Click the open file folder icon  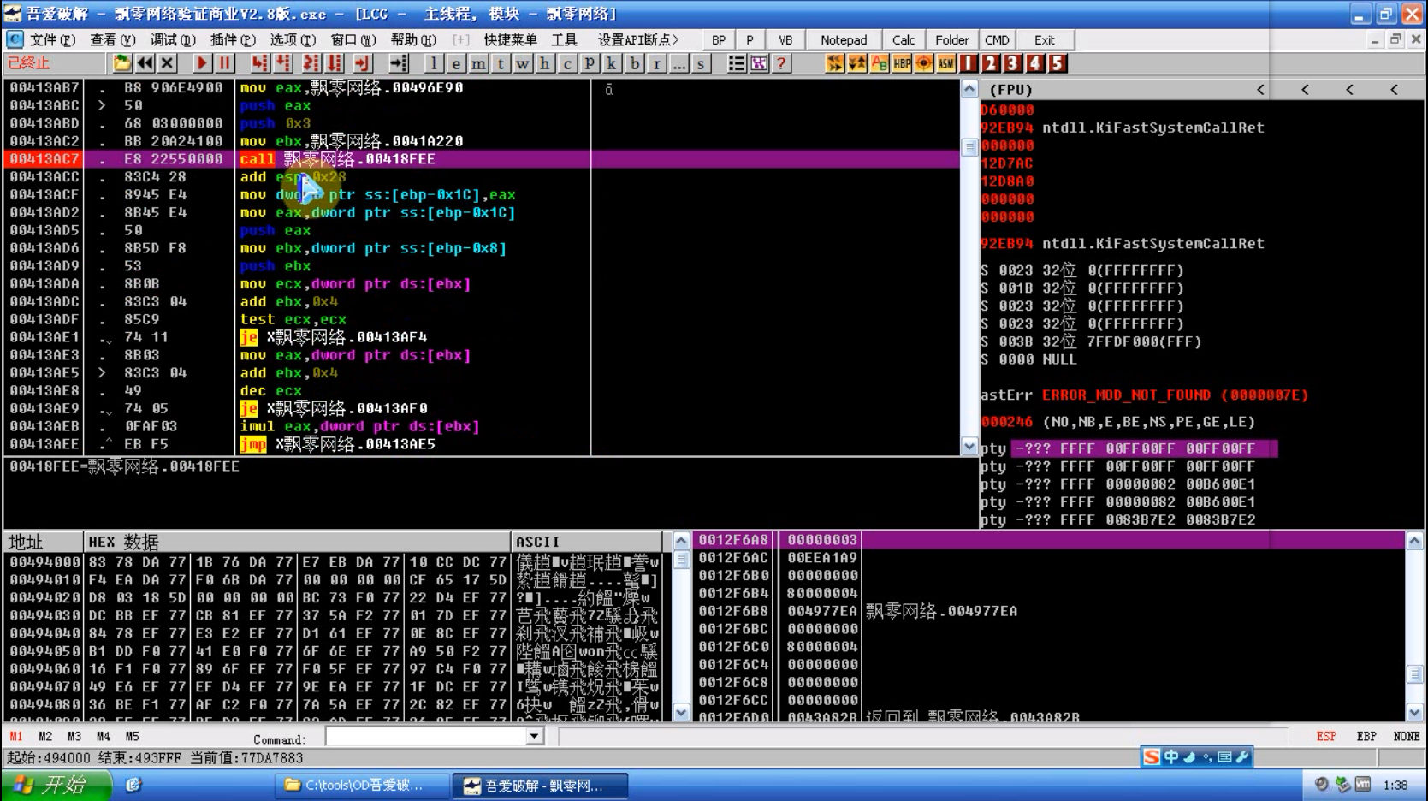[x=121, y=63]
